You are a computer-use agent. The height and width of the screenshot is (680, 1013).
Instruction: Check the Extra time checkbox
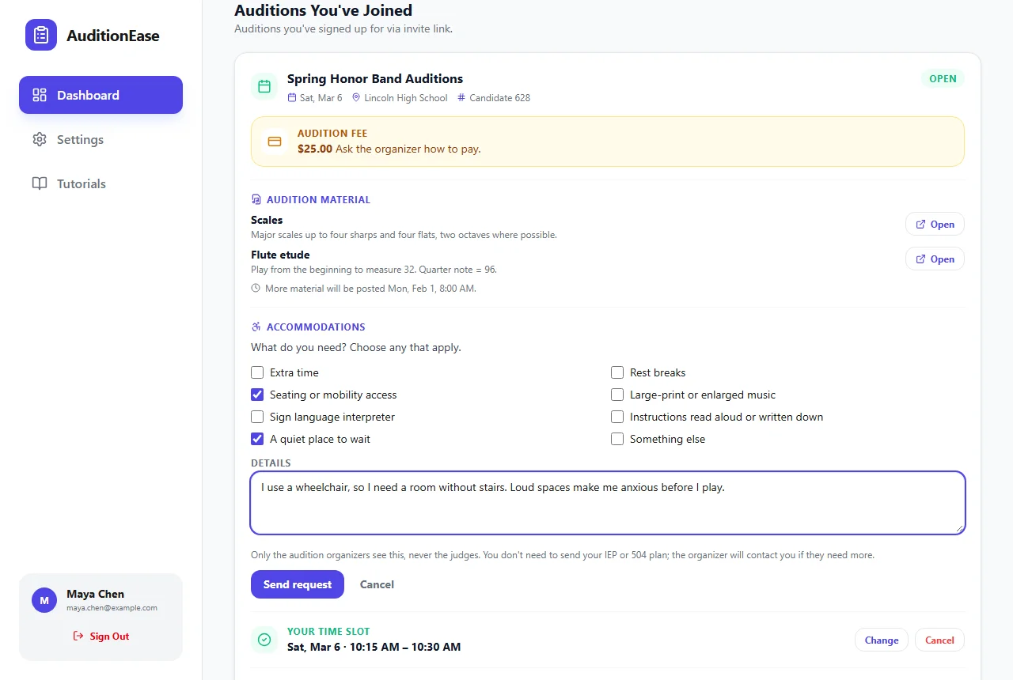(257, 372)
